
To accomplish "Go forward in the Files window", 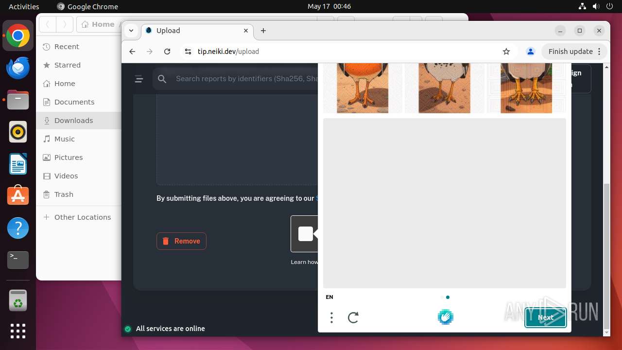I will [65, 24].
